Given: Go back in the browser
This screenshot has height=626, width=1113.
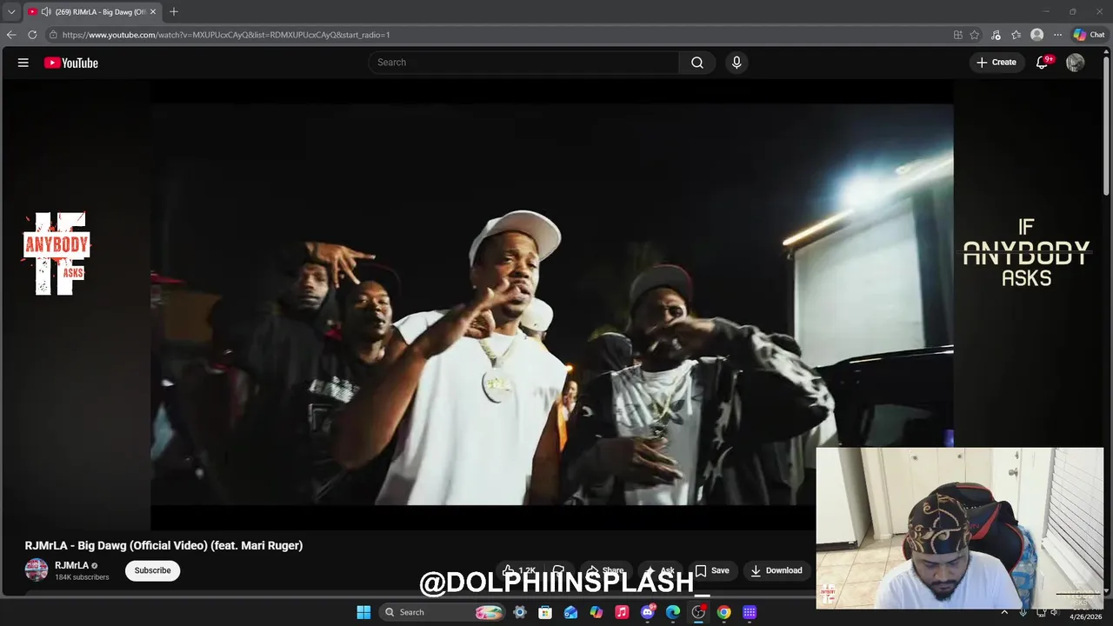Looking at the screenshot, I should tap(11, 35).
